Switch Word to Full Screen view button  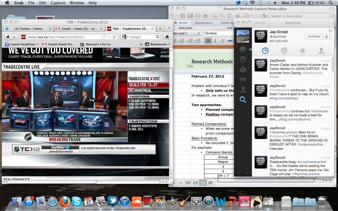click(210, 183)
